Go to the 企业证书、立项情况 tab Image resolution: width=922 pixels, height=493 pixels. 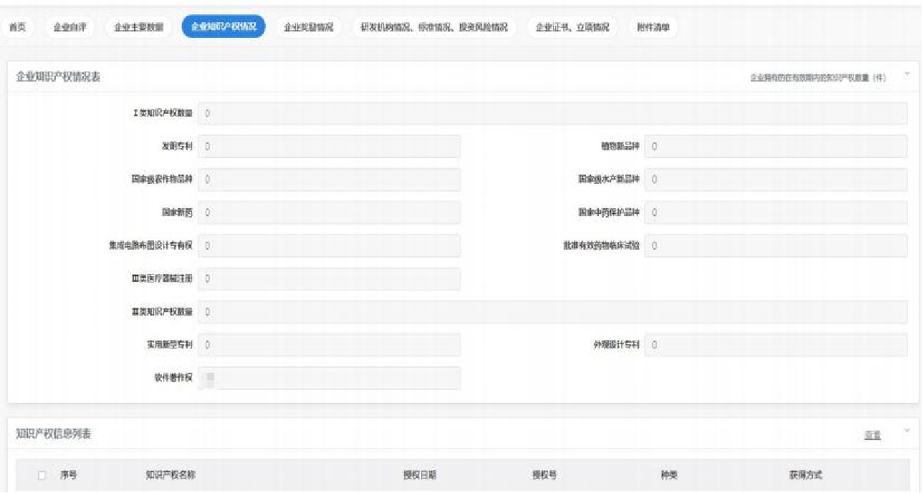[x=572, y=27]
